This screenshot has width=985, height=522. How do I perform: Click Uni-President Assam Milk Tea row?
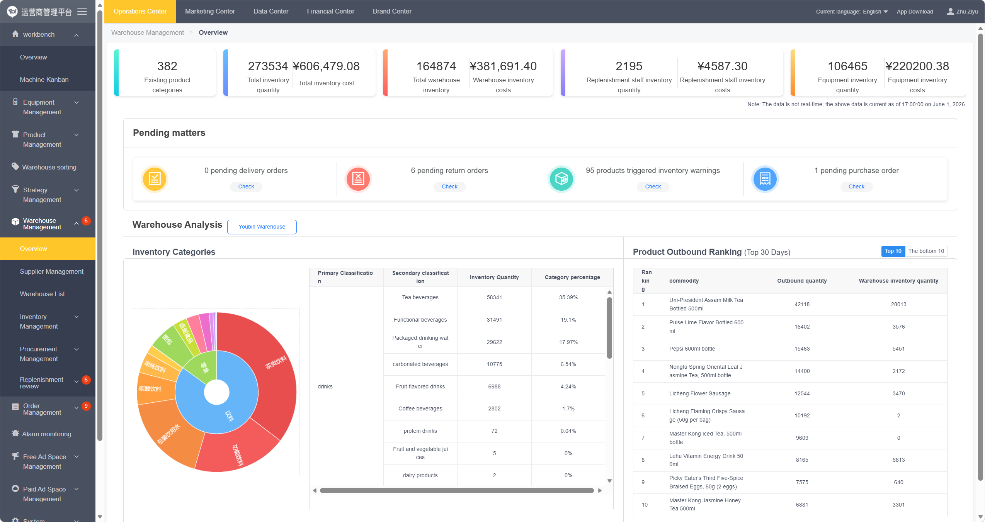[x=790, y=304]
